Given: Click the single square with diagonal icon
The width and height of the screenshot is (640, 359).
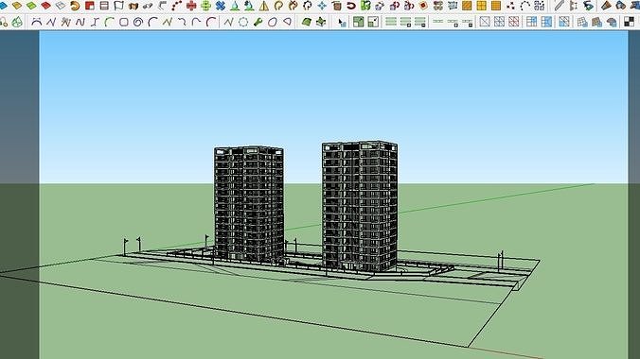Looking at the screenshot, I should coord(485,22).
